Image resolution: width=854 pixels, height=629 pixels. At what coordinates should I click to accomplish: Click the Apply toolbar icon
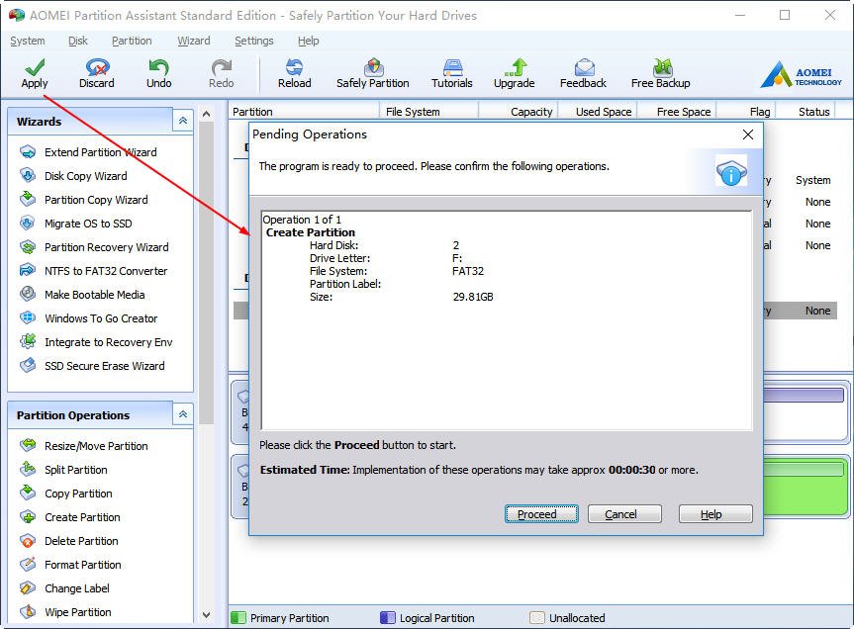[x=35, y=73]
